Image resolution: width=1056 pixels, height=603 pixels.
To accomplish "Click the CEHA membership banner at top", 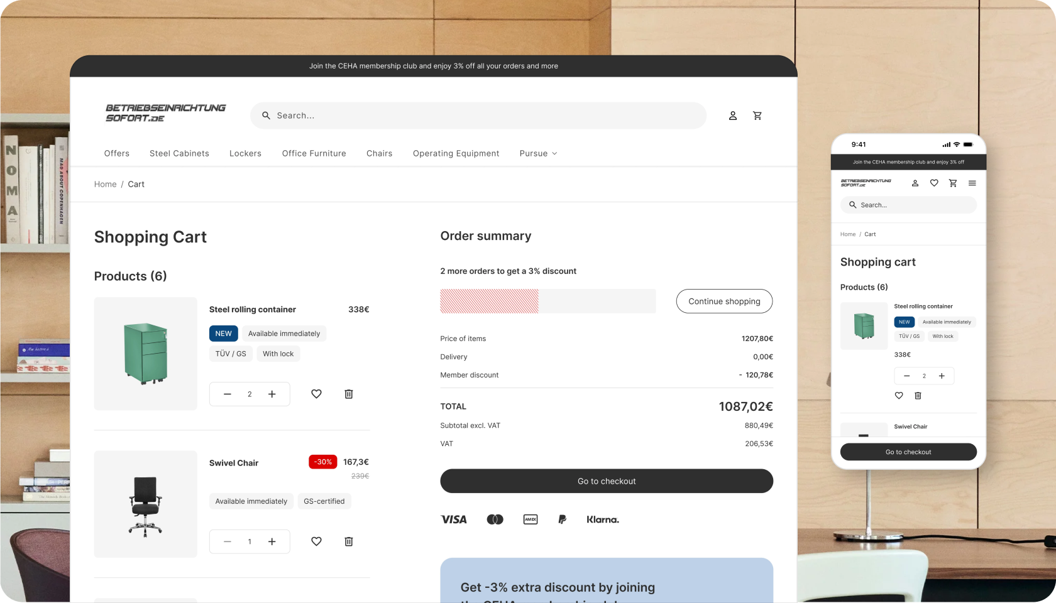I will point(434,66).
